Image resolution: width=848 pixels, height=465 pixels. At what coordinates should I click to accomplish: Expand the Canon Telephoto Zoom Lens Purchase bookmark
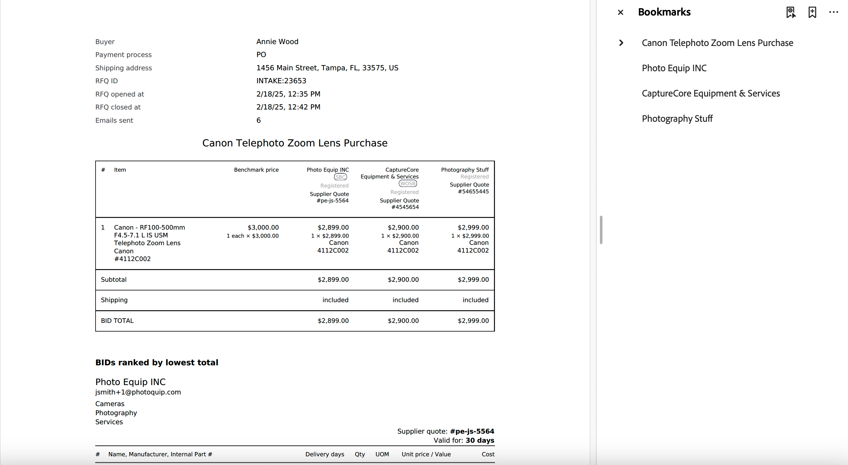(x=621, y=43)
